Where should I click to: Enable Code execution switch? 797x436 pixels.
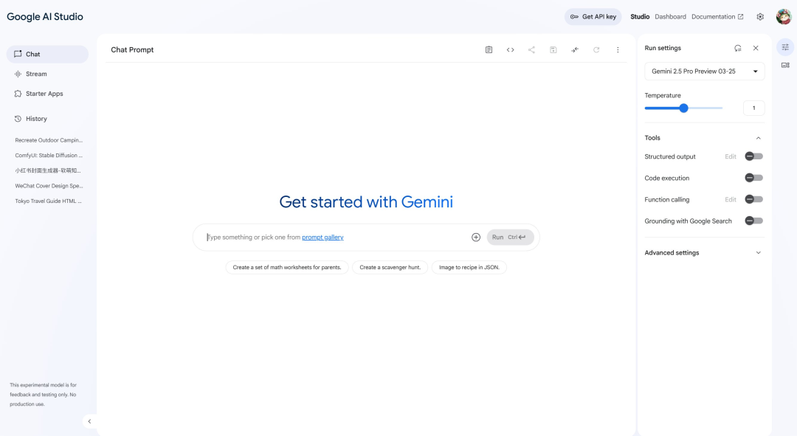pyautogui.click(x=753, y=178)
